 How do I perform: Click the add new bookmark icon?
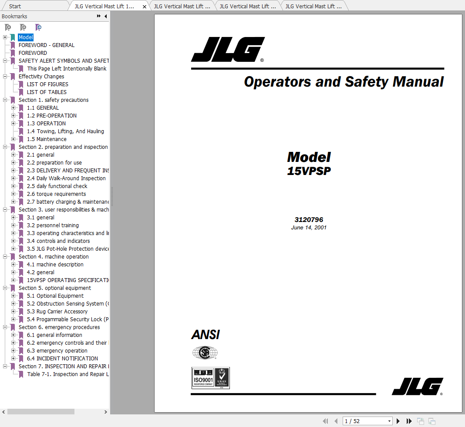[x=23, y=27]
